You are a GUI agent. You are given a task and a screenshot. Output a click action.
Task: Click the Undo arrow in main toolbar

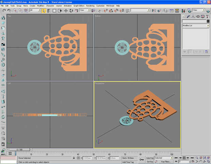[4, 11]
